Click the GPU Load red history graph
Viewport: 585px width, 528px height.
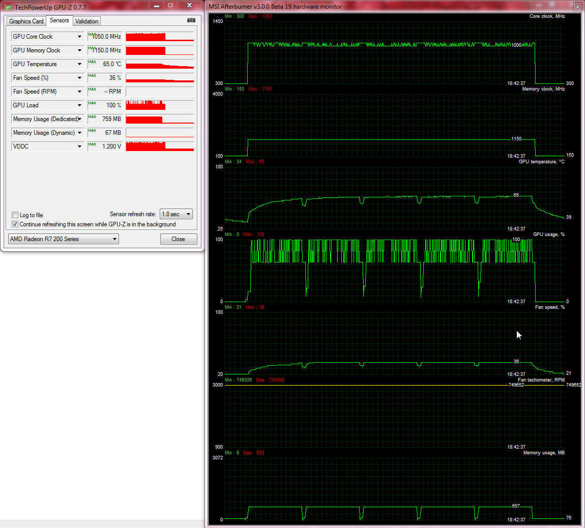pos(160,105)
